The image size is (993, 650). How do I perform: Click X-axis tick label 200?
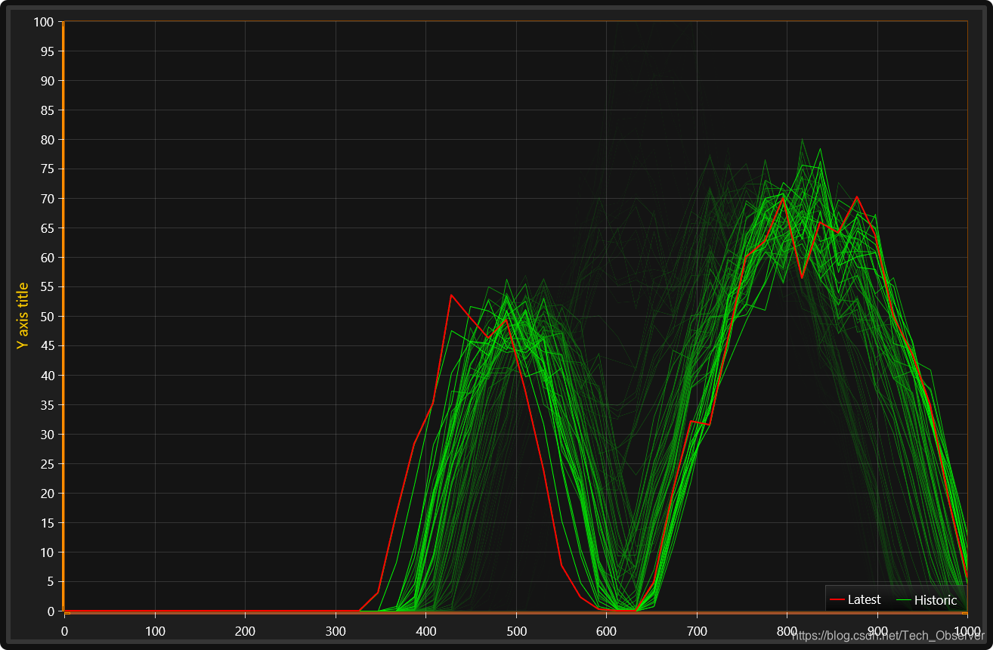pyautogui.click(x=245, y=630)
